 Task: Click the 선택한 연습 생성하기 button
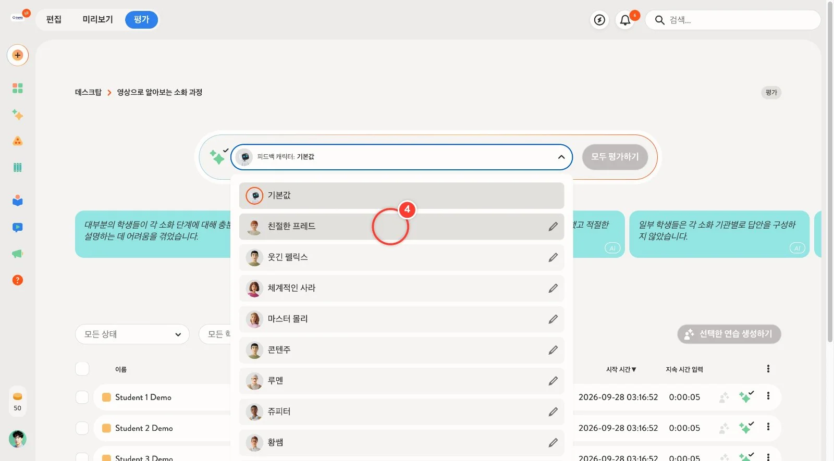coord(729,334)
